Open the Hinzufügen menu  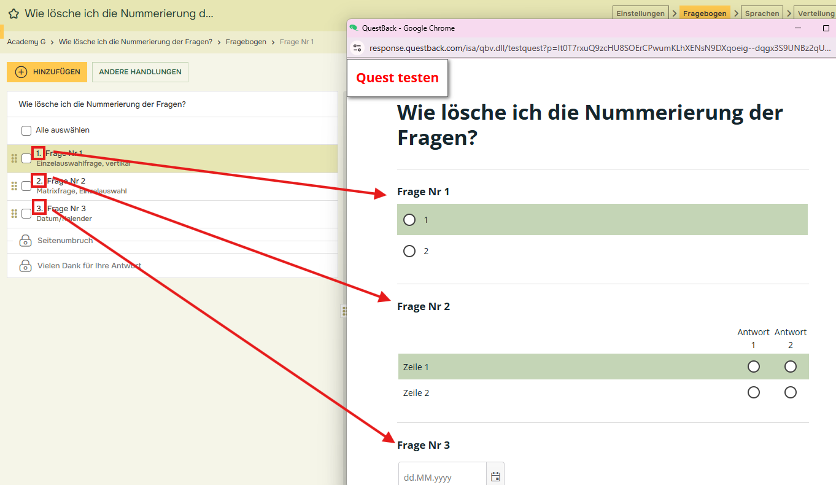(x=47, y=72)
